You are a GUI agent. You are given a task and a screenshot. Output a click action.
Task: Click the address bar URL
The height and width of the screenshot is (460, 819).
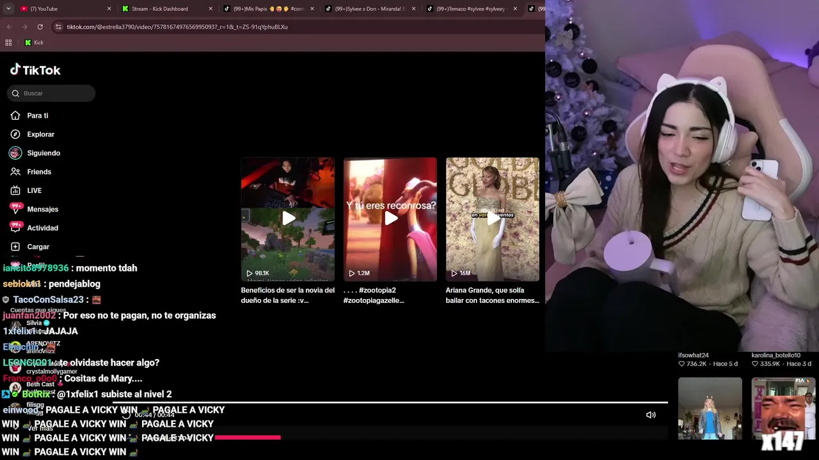177,27
